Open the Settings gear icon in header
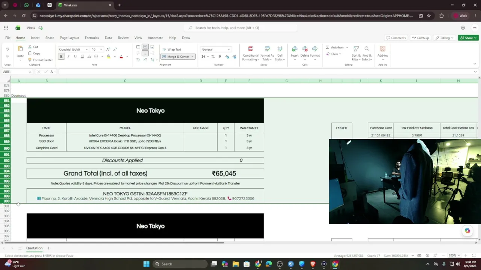This screenshot has width=481, height=270. [463, 28]
